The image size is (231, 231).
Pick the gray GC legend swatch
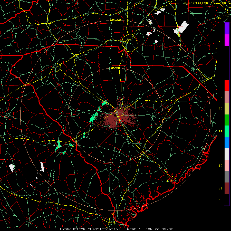[x=227, y=177]
